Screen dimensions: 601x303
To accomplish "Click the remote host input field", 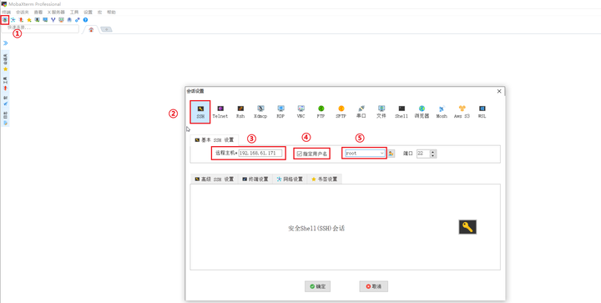I will (x=260, y=154).
